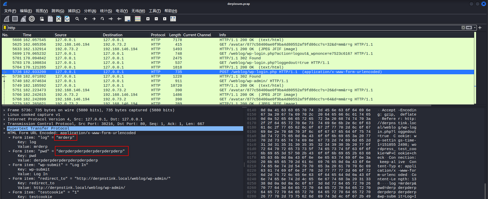The width and height of the screenshot is (488, 199).
Task: Collapse the "log" form item
Action: click(9, 138)
